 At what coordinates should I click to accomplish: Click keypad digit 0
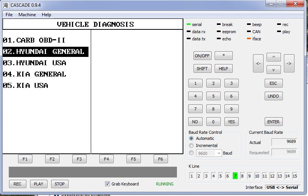(x=213, y=122)
